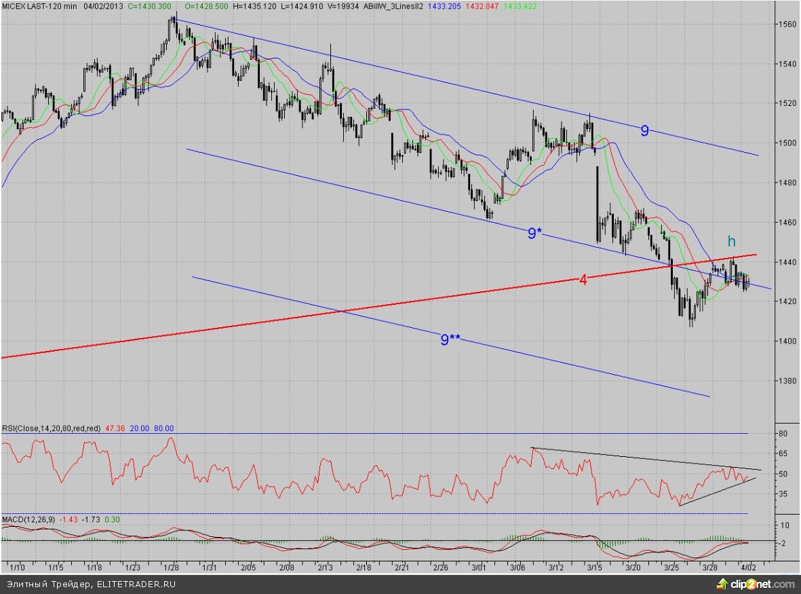Click the 4/02 date on time axis

pyautogui.click(x=747, y=566)
